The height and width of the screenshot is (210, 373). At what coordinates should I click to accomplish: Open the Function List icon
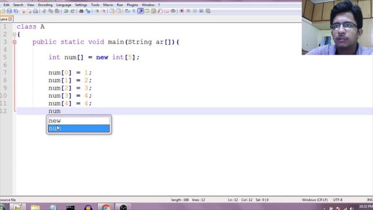pos(160,11)
